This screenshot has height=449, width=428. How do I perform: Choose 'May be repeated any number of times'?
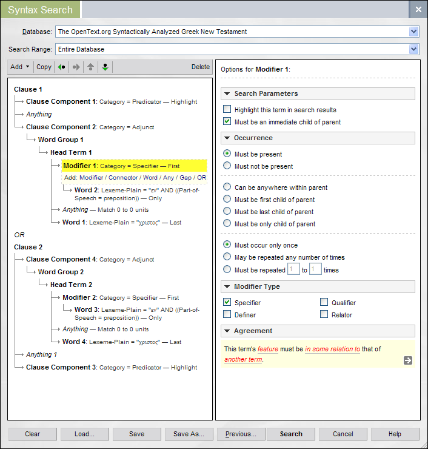point(227,257)
